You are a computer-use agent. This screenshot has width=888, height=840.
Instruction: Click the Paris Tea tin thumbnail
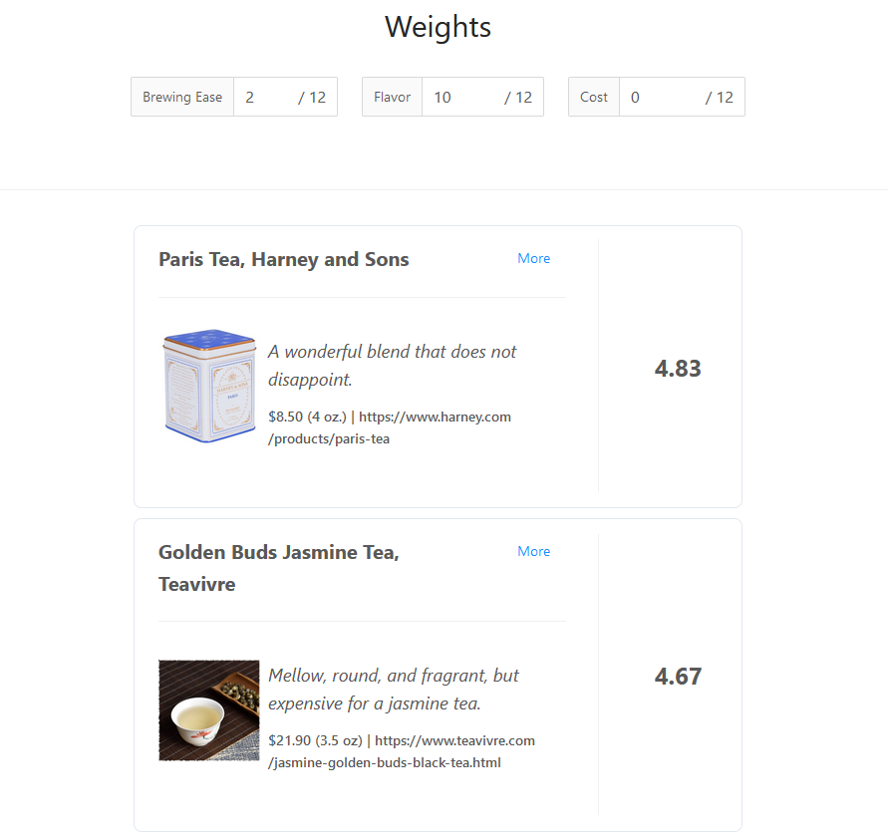209,387
